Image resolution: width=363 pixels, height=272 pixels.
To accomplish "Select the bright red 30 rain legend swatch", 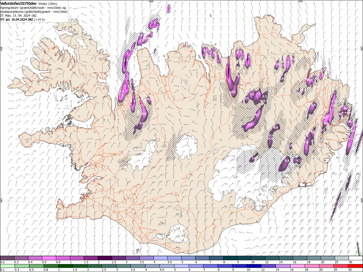I will [x=355, y=266].
